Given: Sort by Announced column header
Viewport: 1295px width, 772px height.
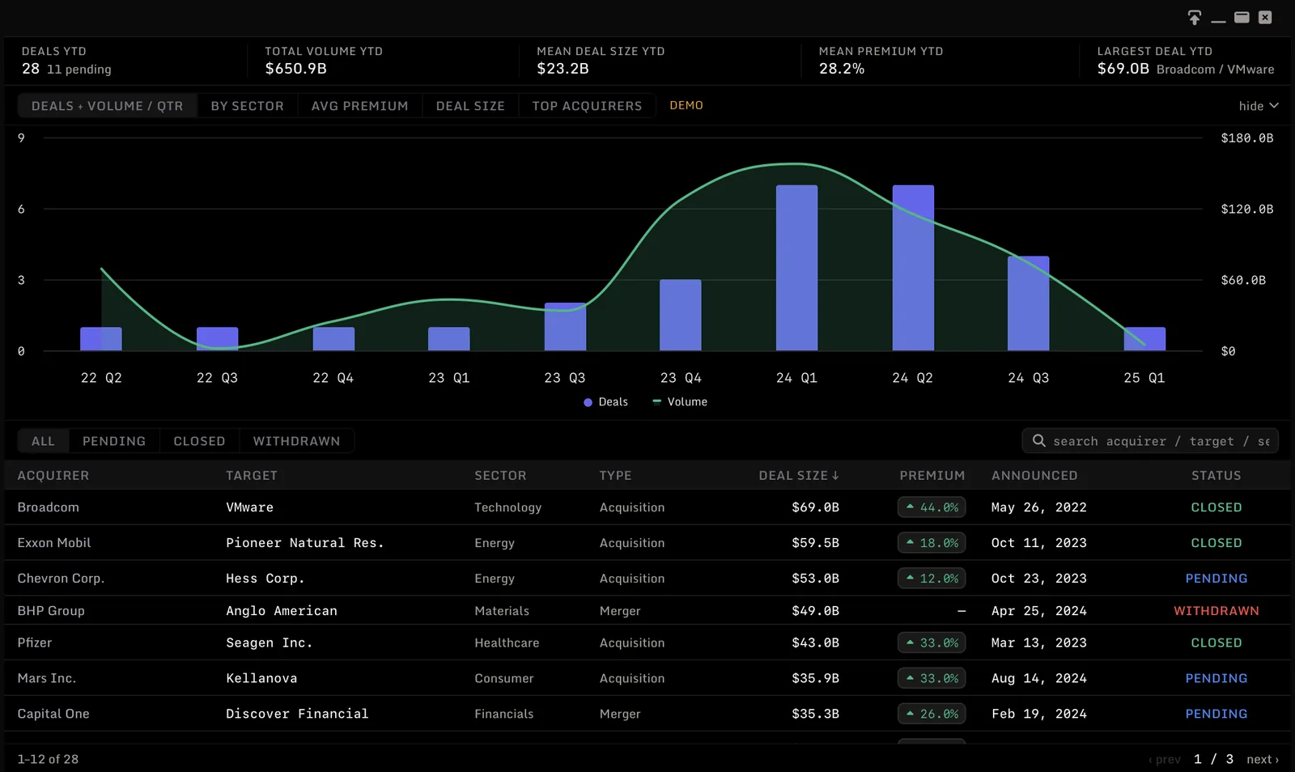Looking at the screenshot, I should (x=1034, y=476).
